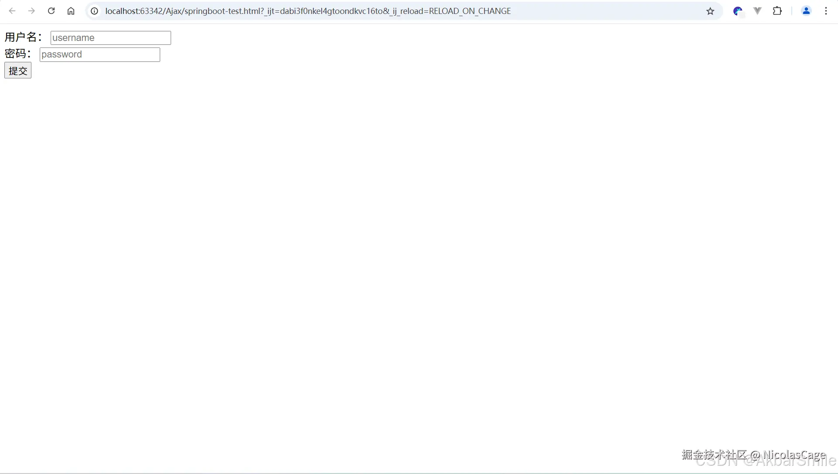838x474 pixels.
Task: Click the RELOAD_ON_CHANGE part of the URL
Action: (x=470, y=11)
